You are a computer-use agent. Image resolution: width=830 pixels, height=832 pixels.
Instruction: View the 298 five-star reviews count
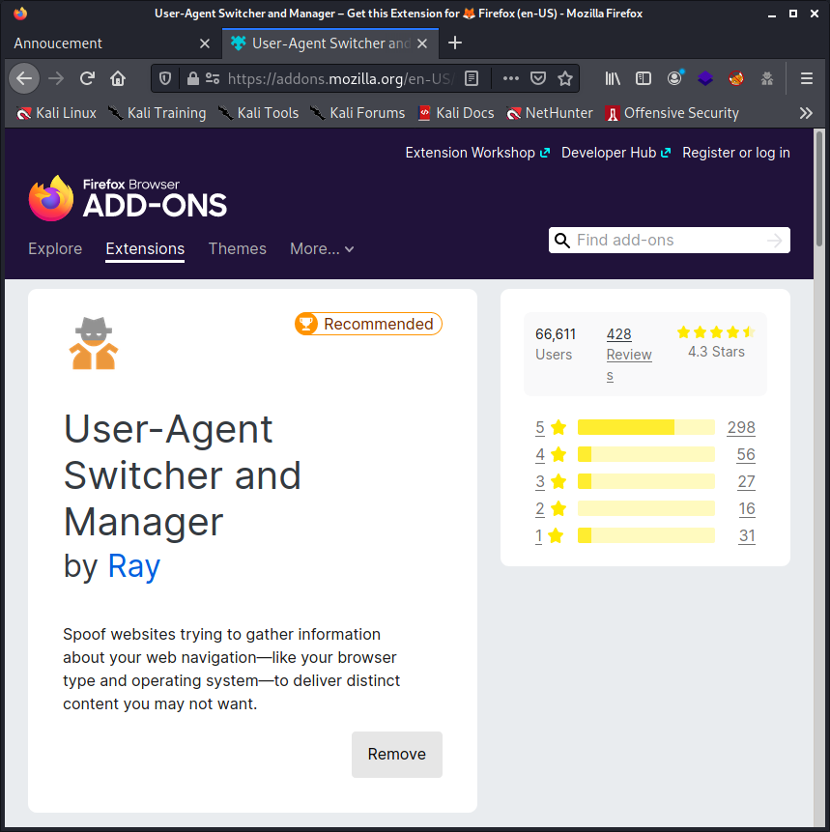click(x=741, y=427)
